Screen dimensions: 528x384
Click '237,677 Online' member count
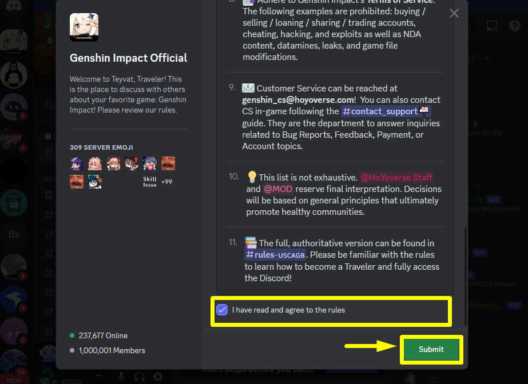(x=103, y=335)
